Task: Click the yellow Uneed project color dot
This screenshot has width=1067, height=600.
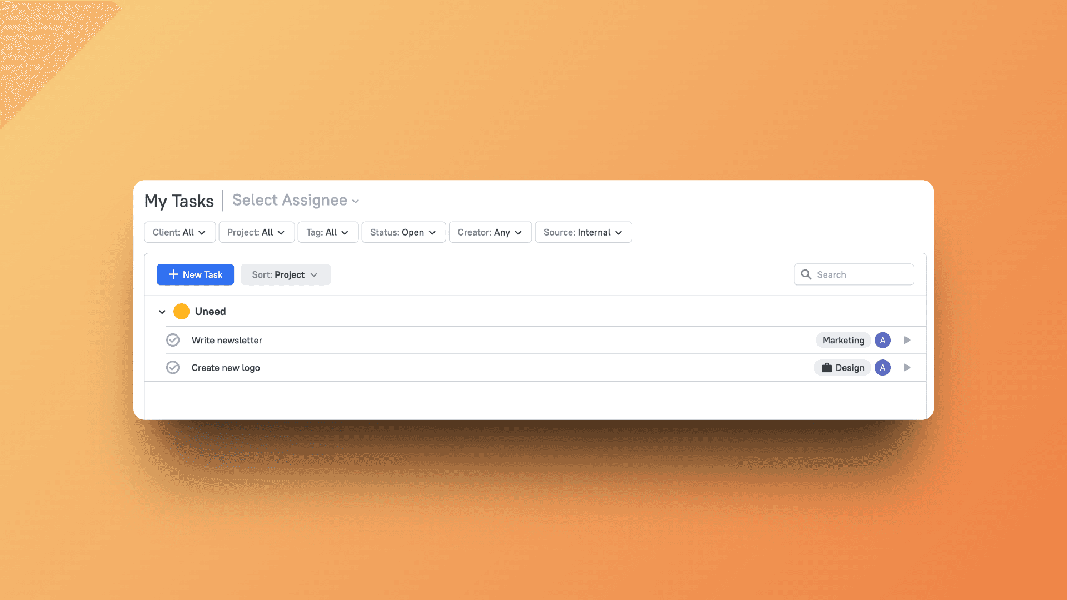Action: (x=181, y=311)
